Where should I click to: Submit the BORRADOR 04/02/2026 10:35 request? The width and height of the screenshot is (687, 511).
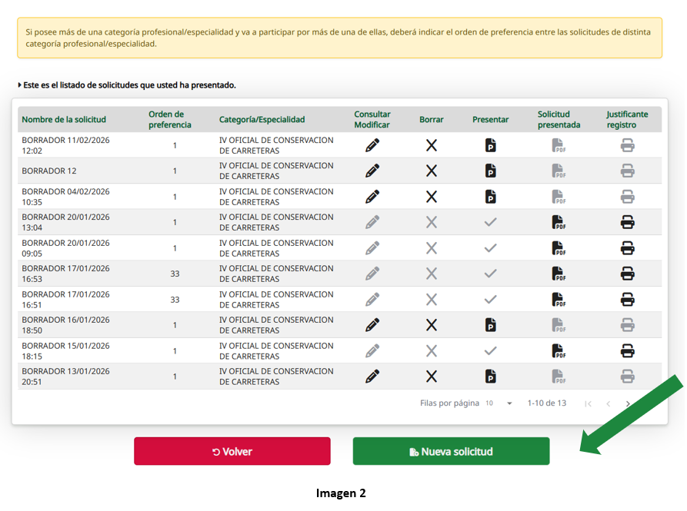[490, 197]
